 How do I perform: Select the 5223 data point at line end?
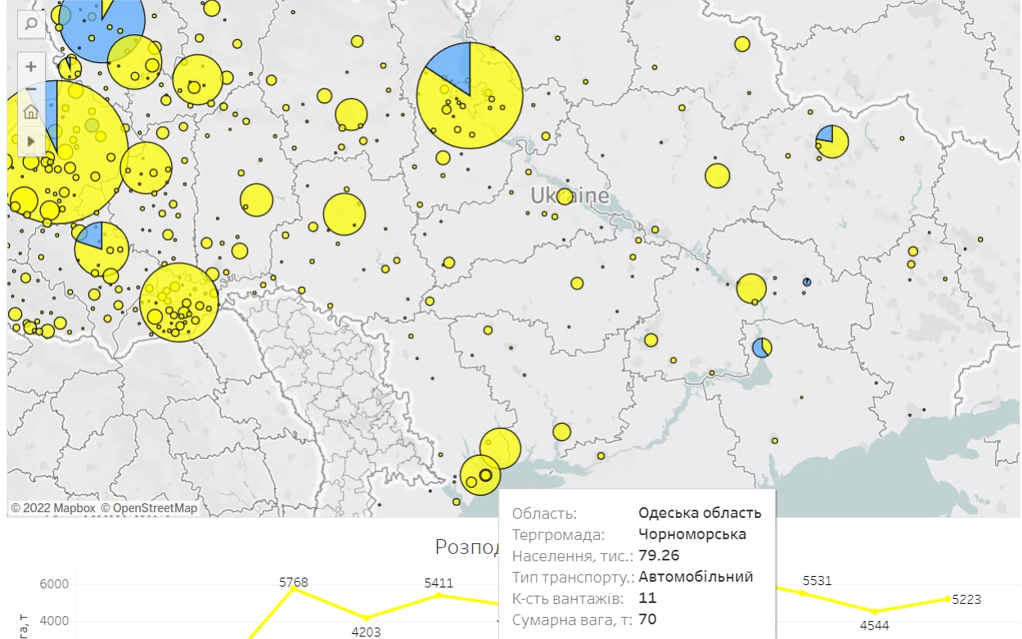coord(948,599)
